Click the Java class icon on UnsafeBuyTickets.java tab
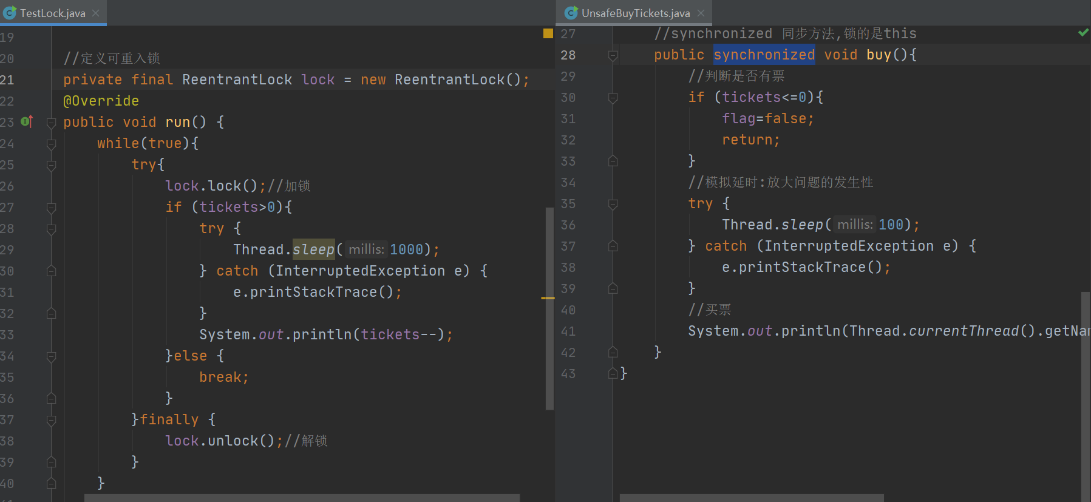Image resolution: width=1091 pixels, height=502 pixels. coord(571,13)
